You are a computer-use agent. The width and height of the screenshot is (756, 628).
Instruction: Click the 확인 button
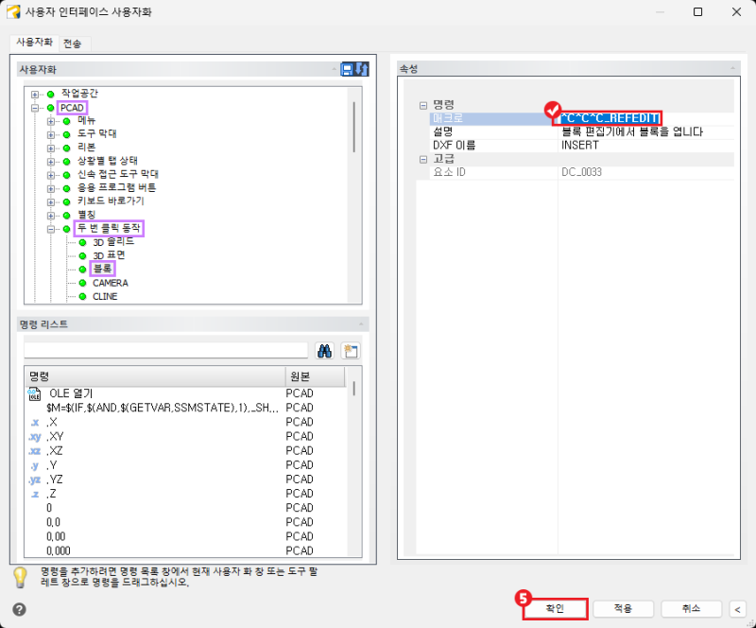point(555,609)
